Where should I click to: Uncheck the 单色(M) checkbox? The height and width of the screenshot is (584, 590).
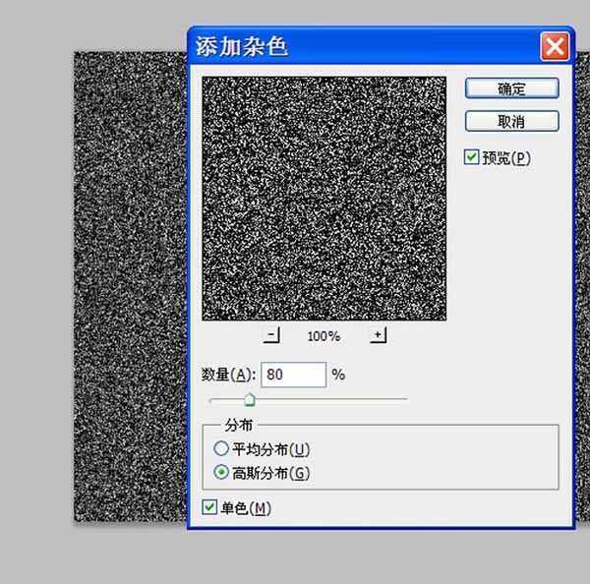209,507
